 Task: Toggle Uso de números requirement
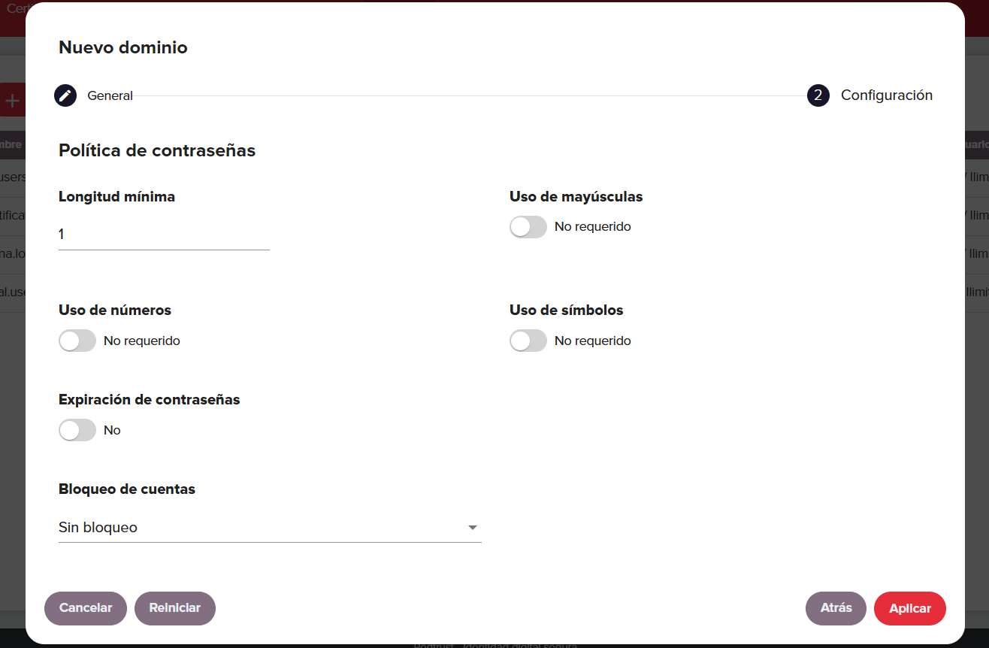pyautogui.click(x=77, y=341)
